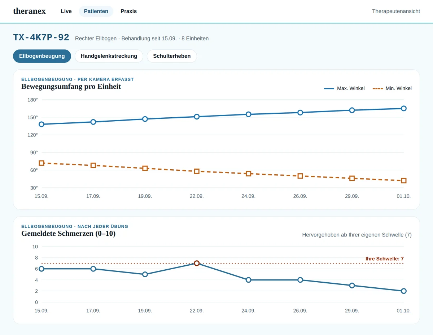Click the theranex logo
Viewport: 433px width, 335px height.
(29, 11)
